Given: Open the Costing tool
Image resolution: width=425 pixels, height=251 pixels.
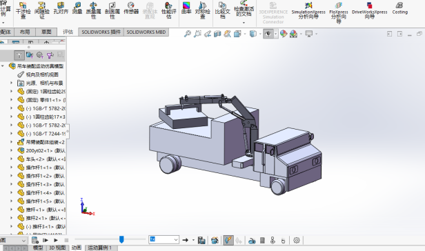Looking at the screenshot, I should pos(399,8).
